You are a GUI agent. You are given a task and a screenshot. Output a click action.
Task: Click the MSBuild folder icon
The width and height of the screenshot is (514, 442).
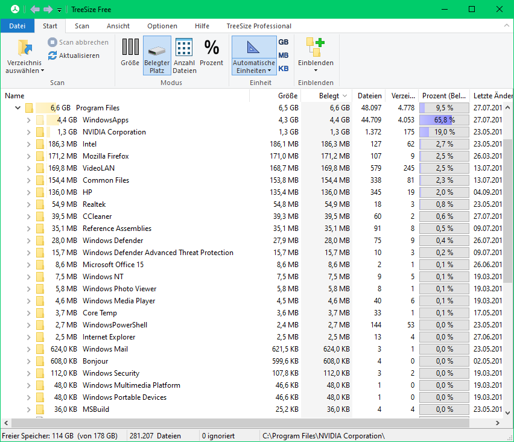tap(40, 409)
